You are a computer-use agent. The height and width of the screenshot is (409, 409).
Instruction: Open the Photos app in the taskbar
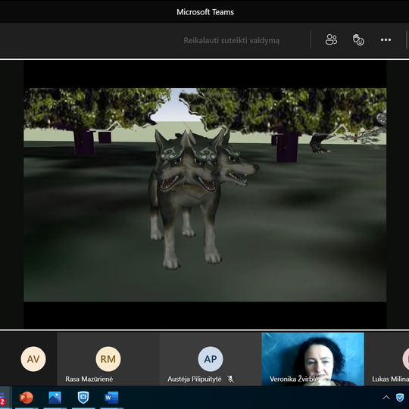click(x=55, y=398)
